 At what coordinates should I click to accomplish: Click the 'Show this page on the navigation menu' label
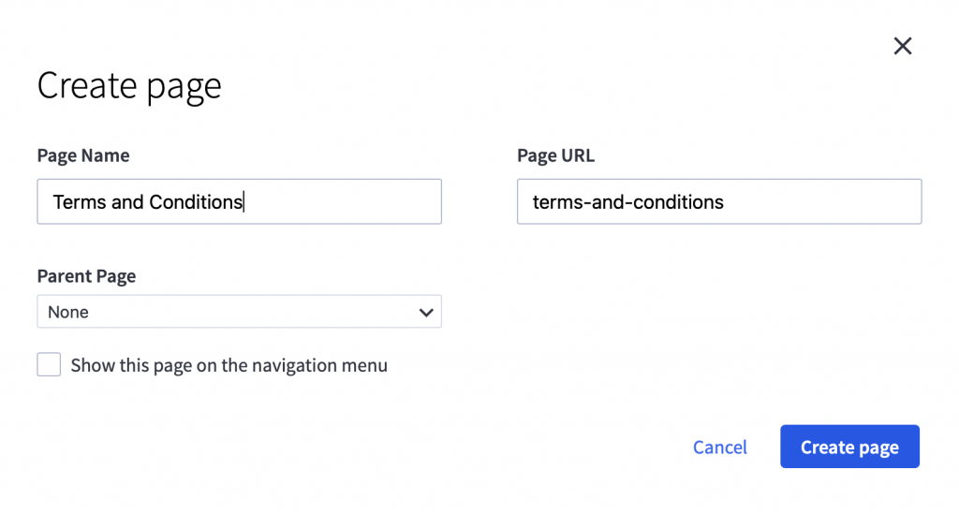[229, 366]
